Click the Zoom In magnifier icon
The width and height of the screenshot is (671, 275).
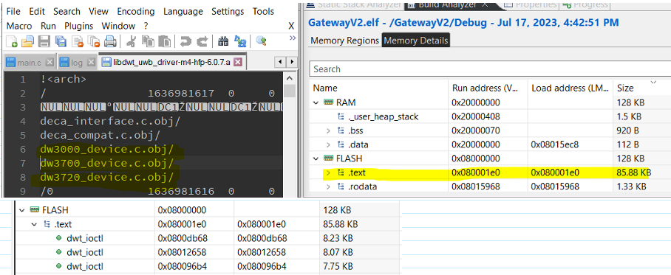click(x=262, y=41)
